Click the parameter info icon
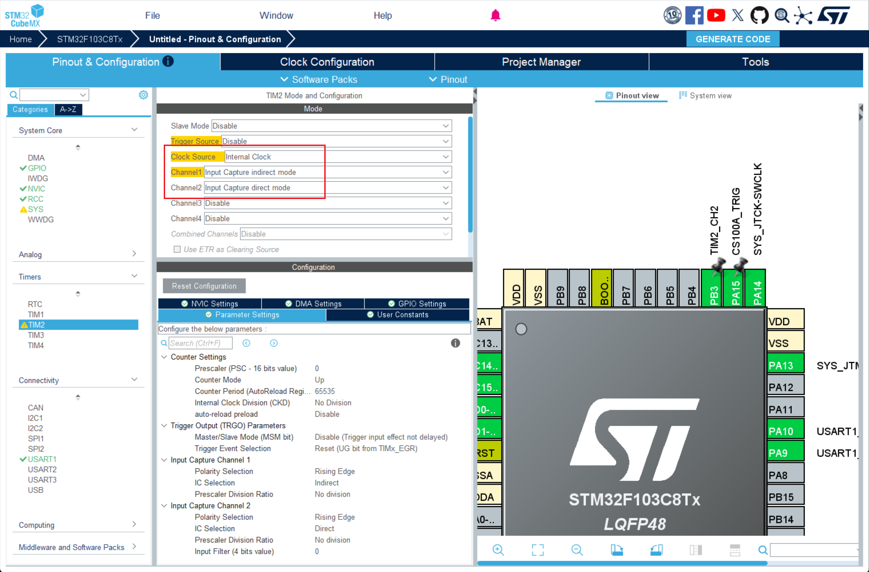Screen dimensions: 869x572 (x=455, y=343)
